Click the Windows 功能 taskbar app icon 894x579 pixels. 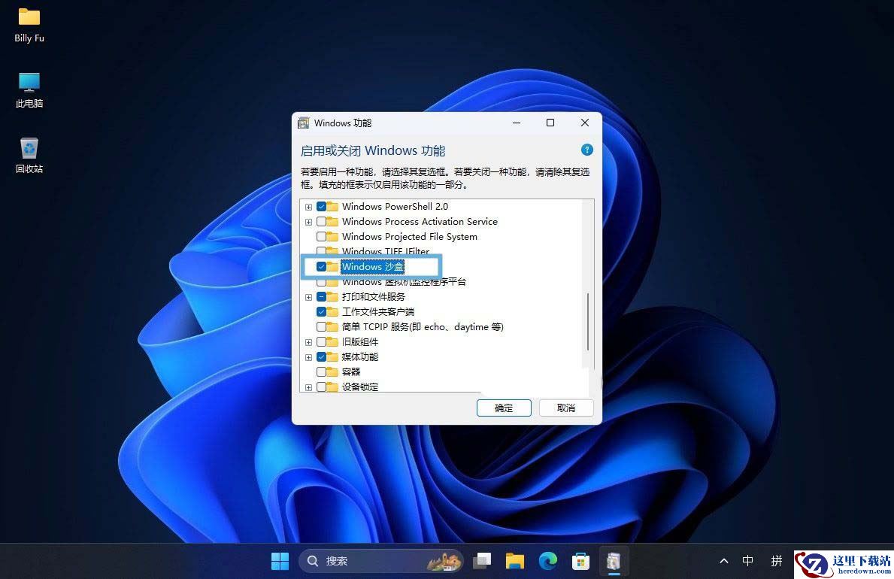[x=614, y=561]
